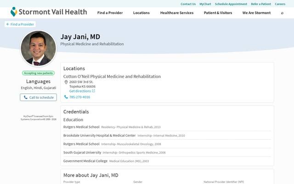
Task: Click the National Provider Identifier (NPI) label
Action: click(224, 182)
